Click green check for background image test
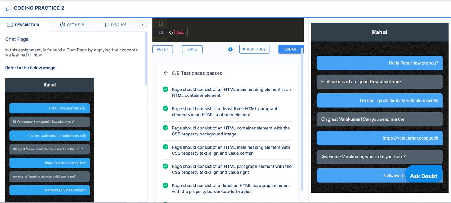 (165, 128)
